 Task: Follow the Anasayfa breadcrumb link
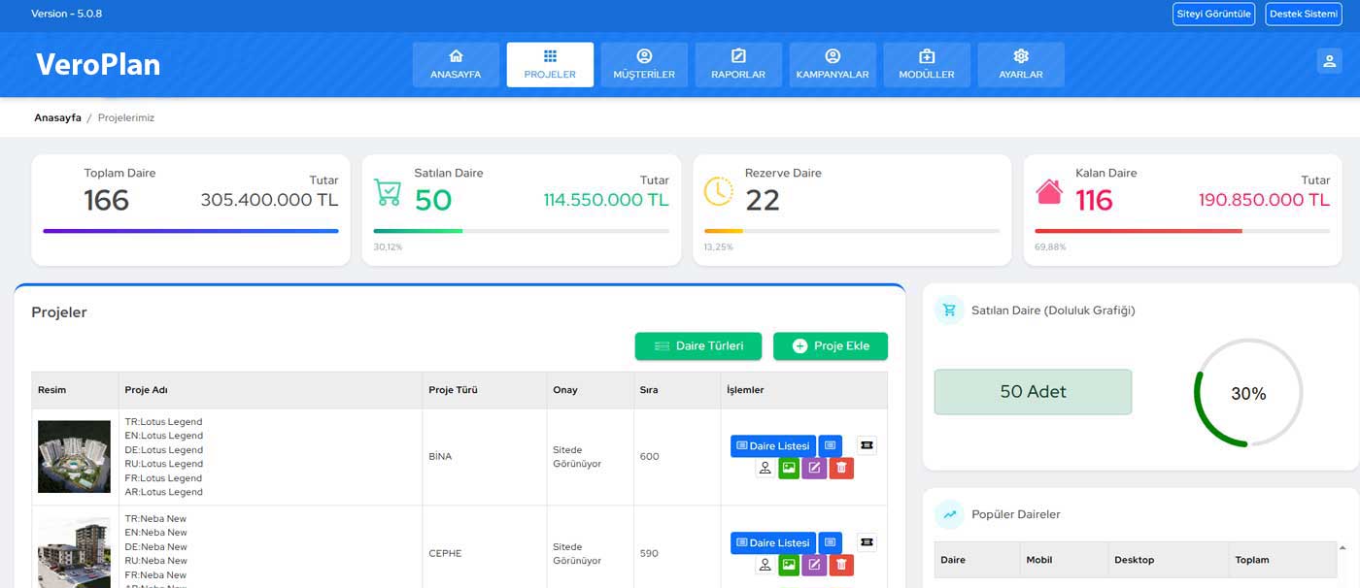[57, 117]
